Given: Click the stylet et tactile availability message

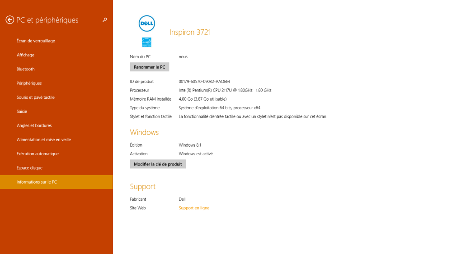Looking at the screenshot, I should [x=253, y=116].
